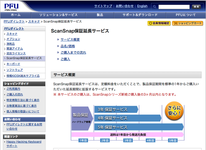Jump to 品名/価格 anchor link
Image resolution: width=206 pixels, height=150 pixels.
68,46
